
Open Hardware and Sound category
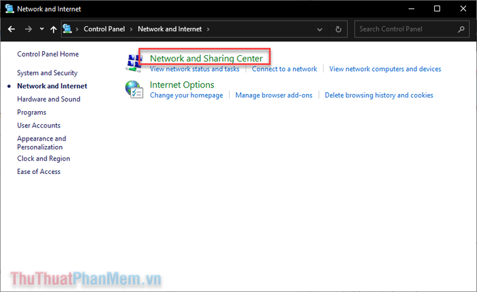48,99
